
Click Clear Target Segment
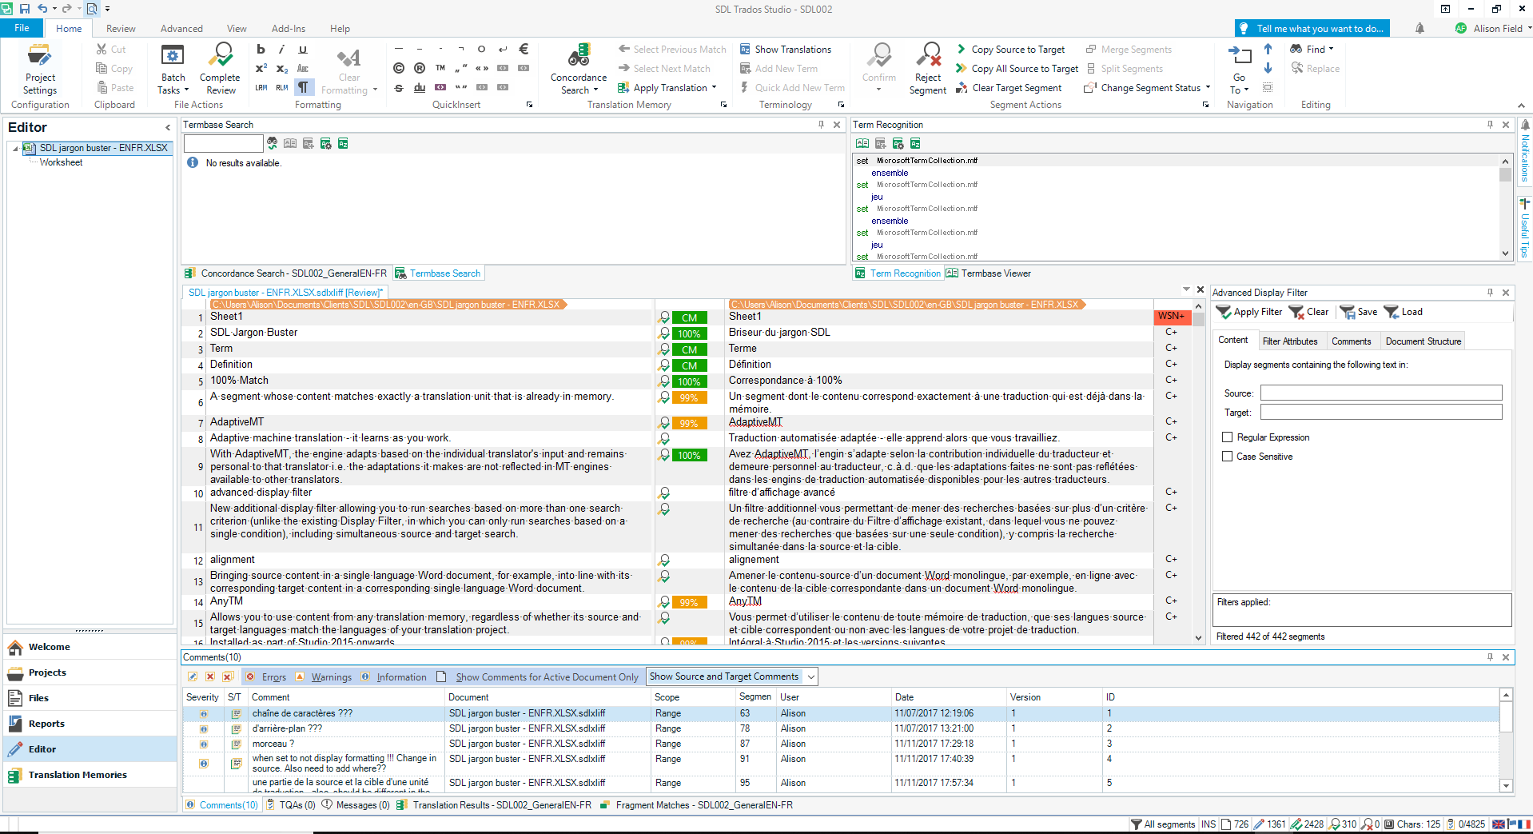[x=1009, y=88]
